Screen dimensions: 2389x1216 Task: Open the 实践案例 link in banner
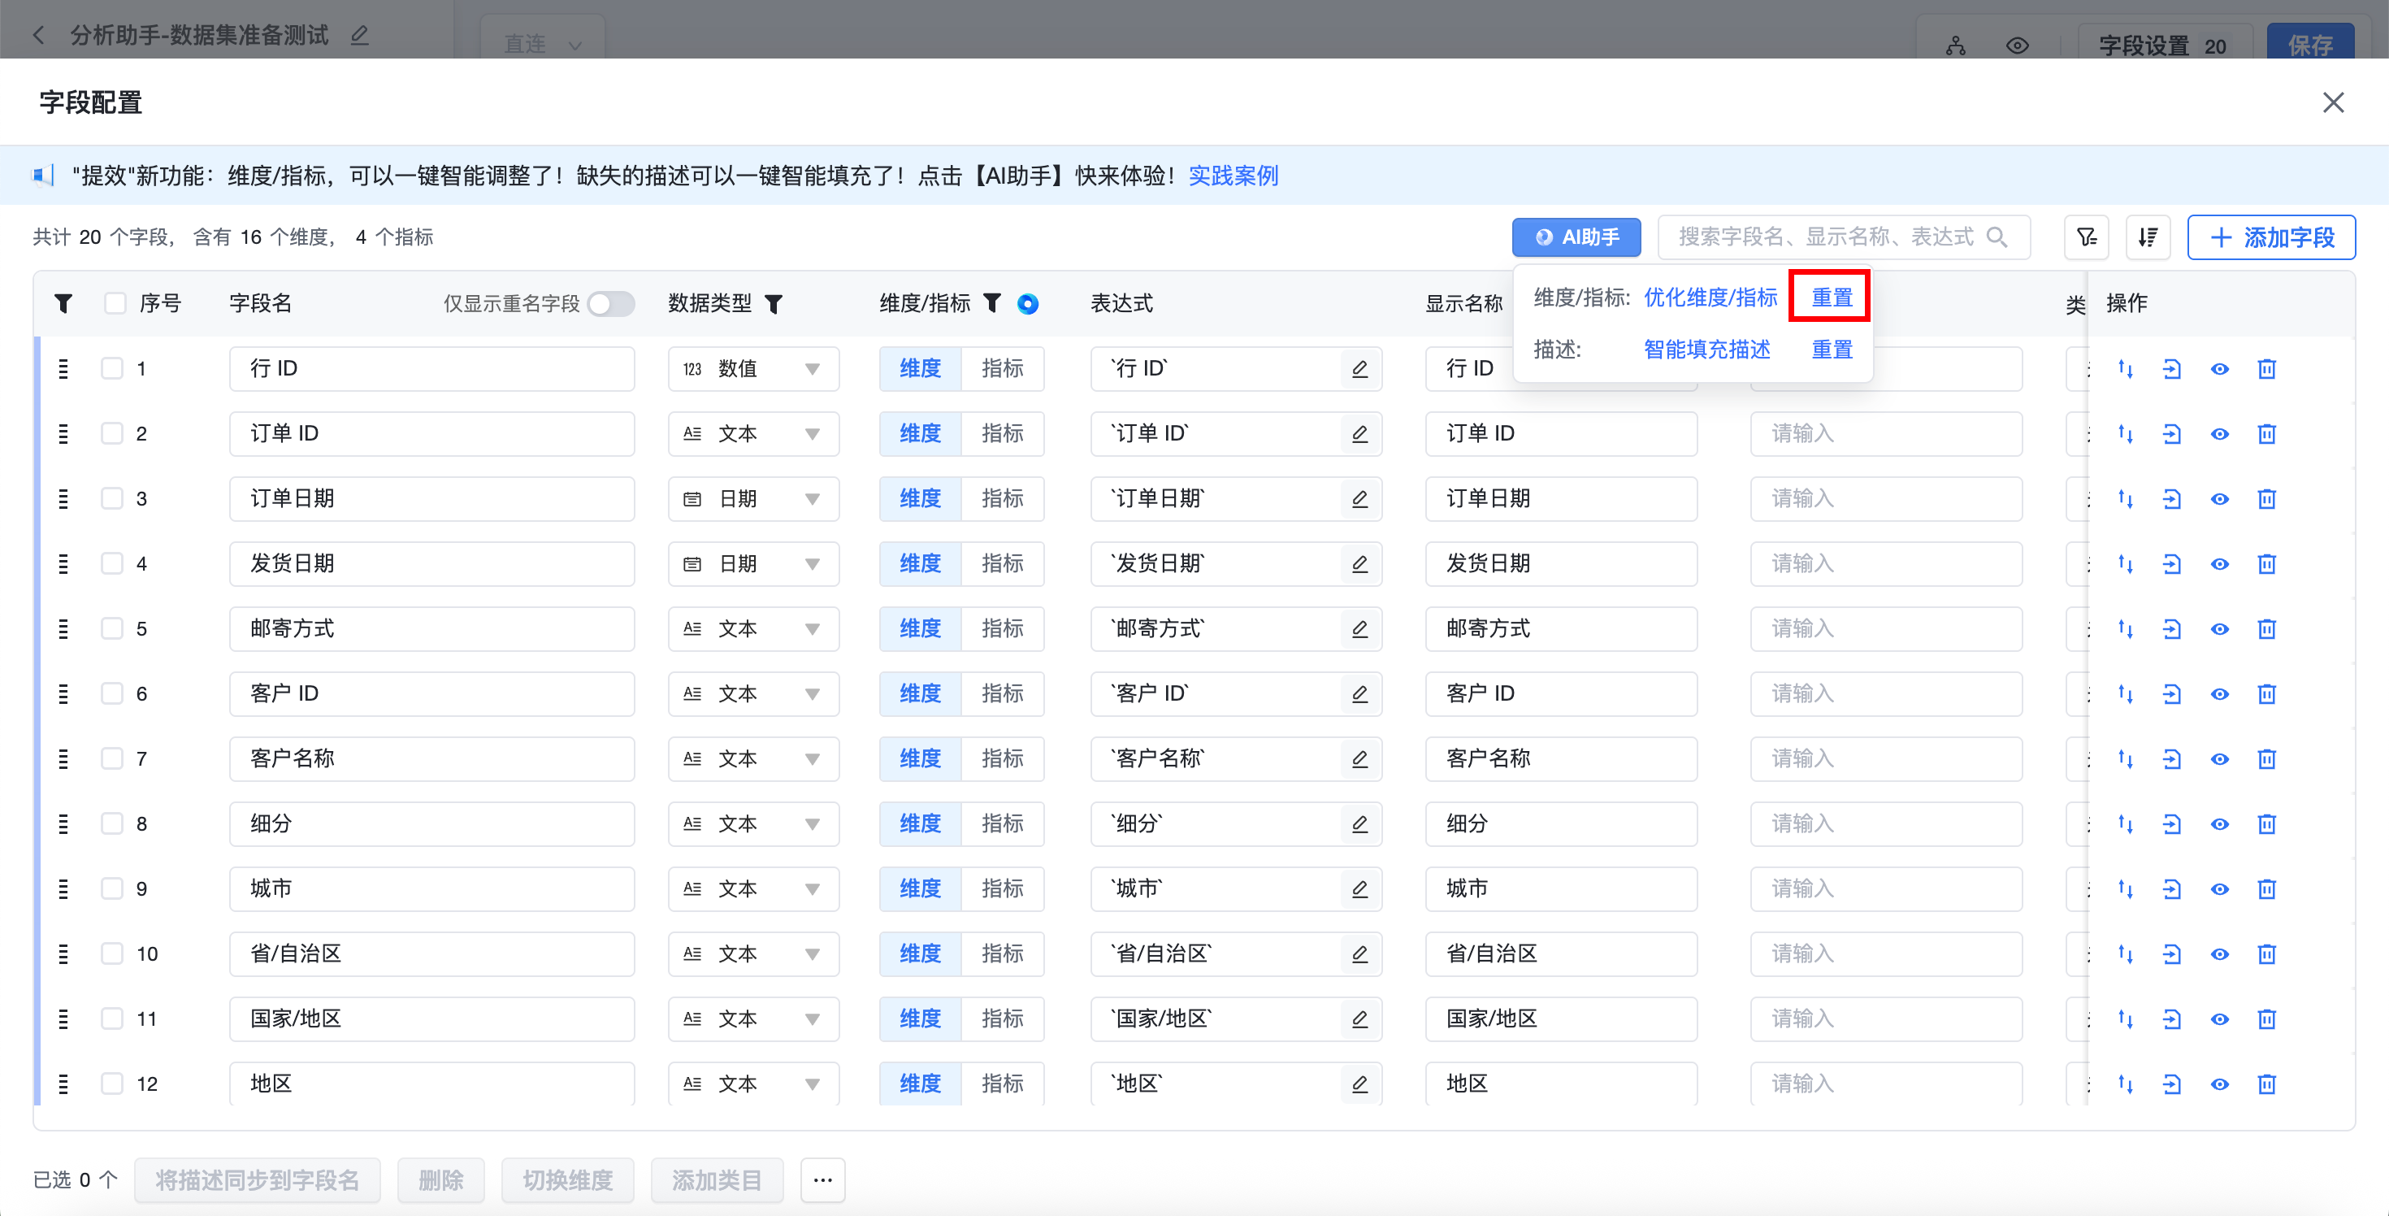1234,176
